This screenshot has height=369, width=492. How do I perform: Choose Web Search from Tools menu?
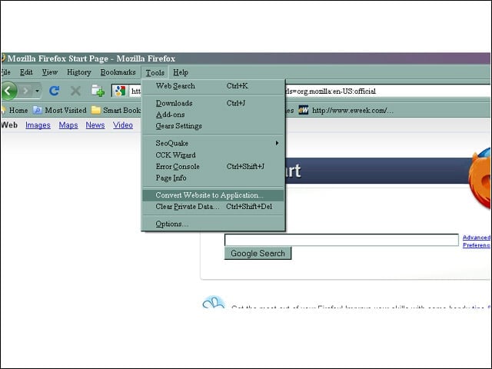coord(214,86)
